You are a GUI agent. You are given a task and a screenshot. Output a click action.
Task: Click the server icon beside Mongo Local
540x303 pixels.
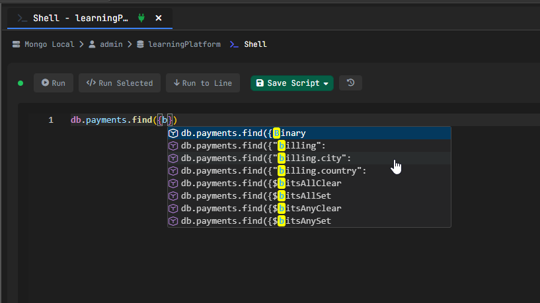tap(16, 44)
